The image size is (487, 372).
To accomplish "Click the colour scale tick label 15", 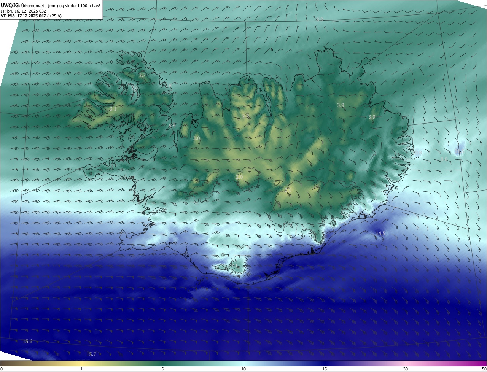I will (325, 369).
